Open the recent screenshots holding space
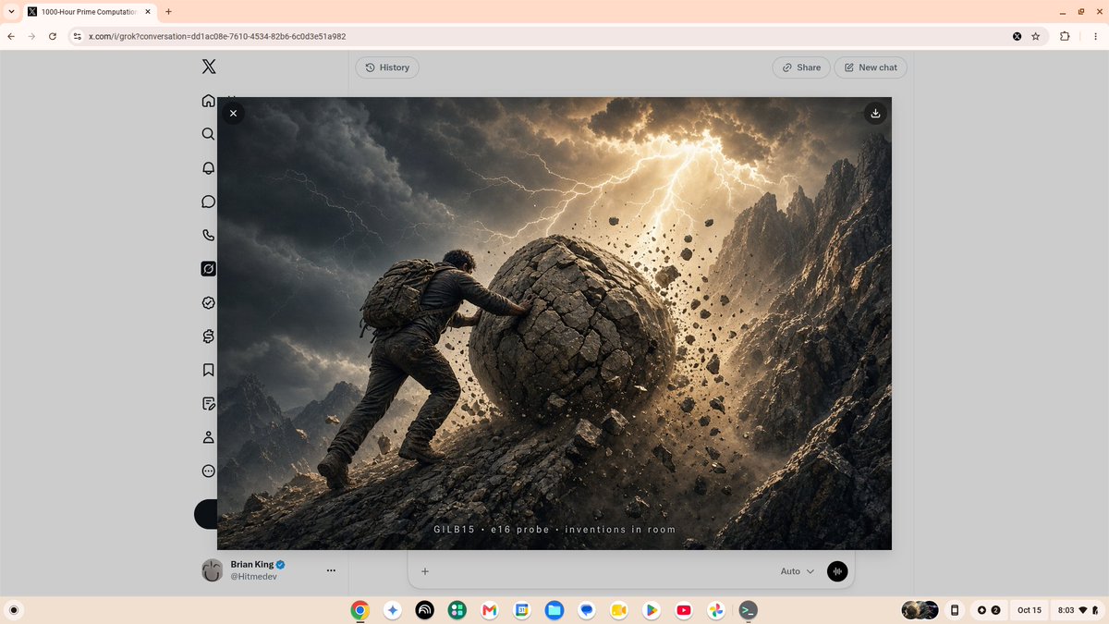 click(920, 610)
